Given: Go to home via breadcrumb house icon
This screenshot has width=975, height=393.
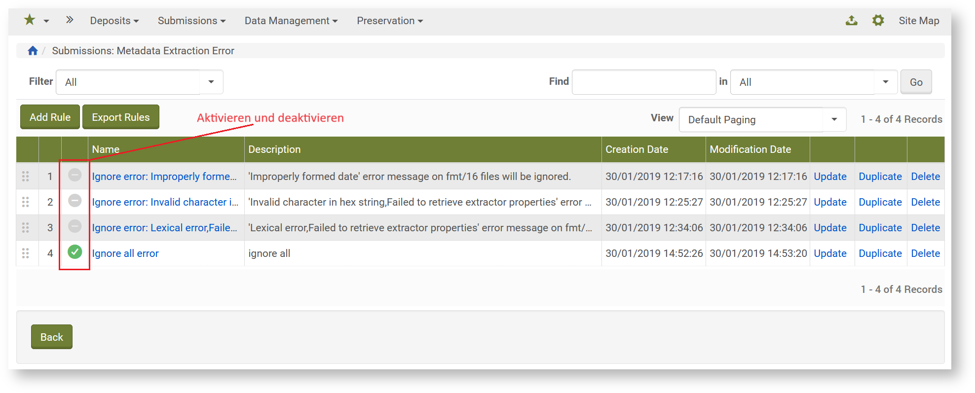Looking at the screenshot, I should 33,51.
